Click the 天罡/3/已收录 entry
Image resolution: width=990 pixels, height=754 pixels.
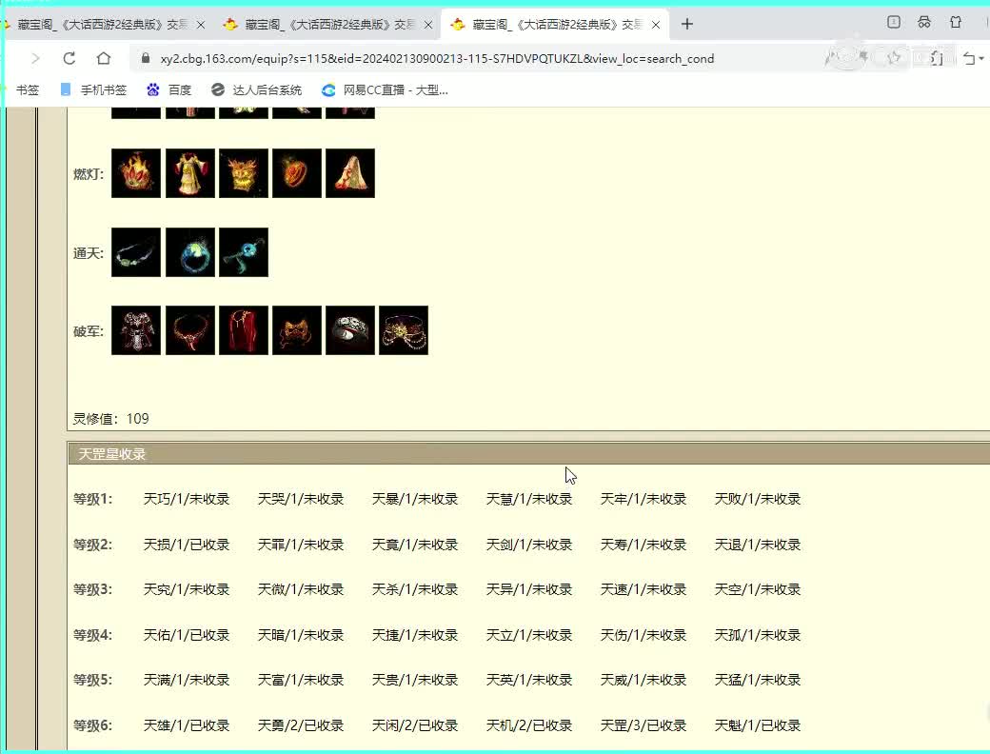tap(643, 724)
